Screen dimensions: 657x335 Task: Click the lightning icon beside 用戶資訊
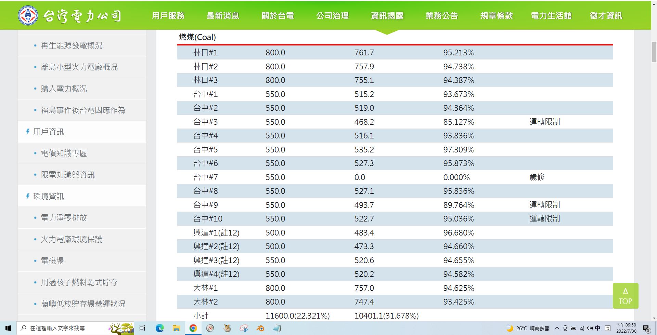coord(28,132)
